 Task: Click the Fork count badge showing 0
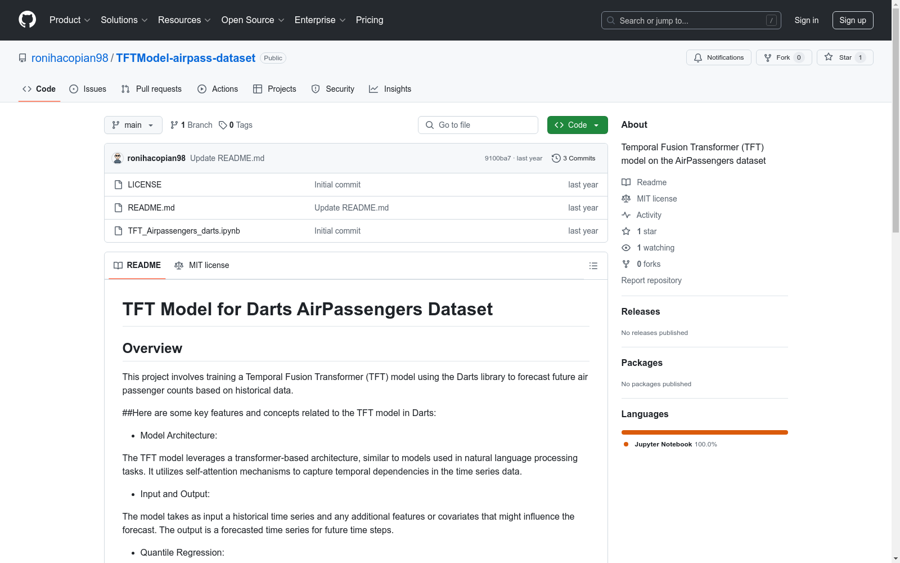point(799,57)
